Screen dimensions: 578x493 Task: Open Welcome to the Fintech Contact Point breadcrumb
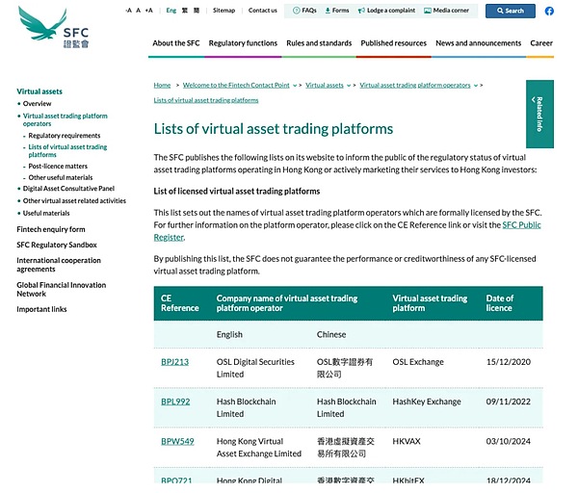tap(236, 85)
